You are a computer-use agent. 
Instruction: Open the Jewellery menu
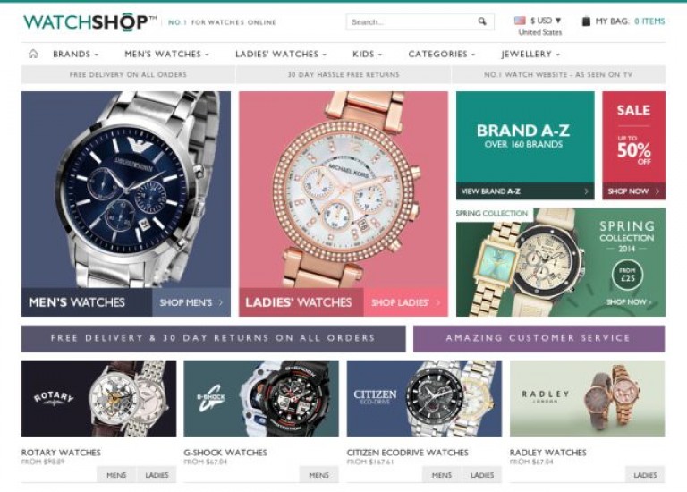coord(530,54)
